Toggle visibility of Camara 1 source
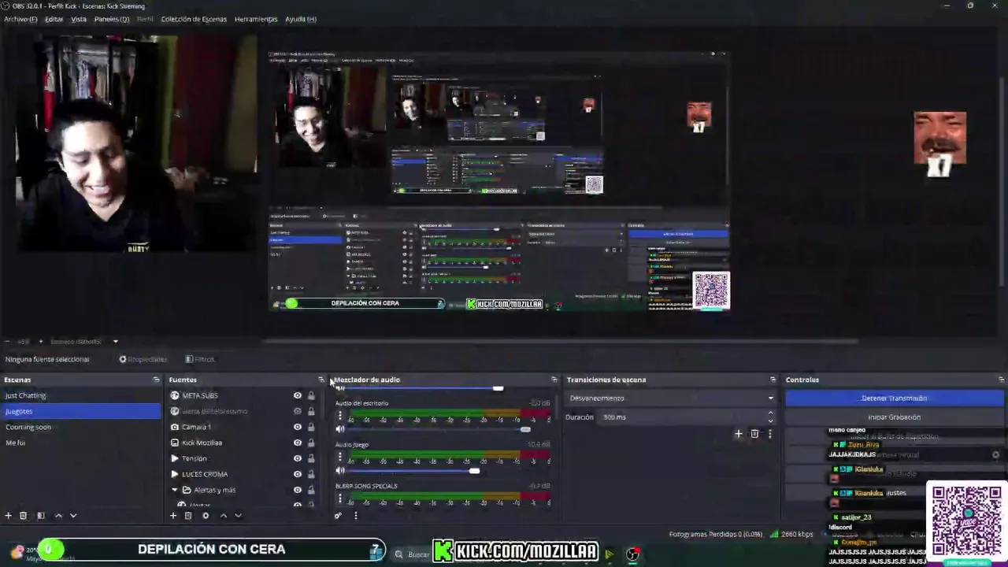Screen dimensions: 1008x567 point(298,427)
